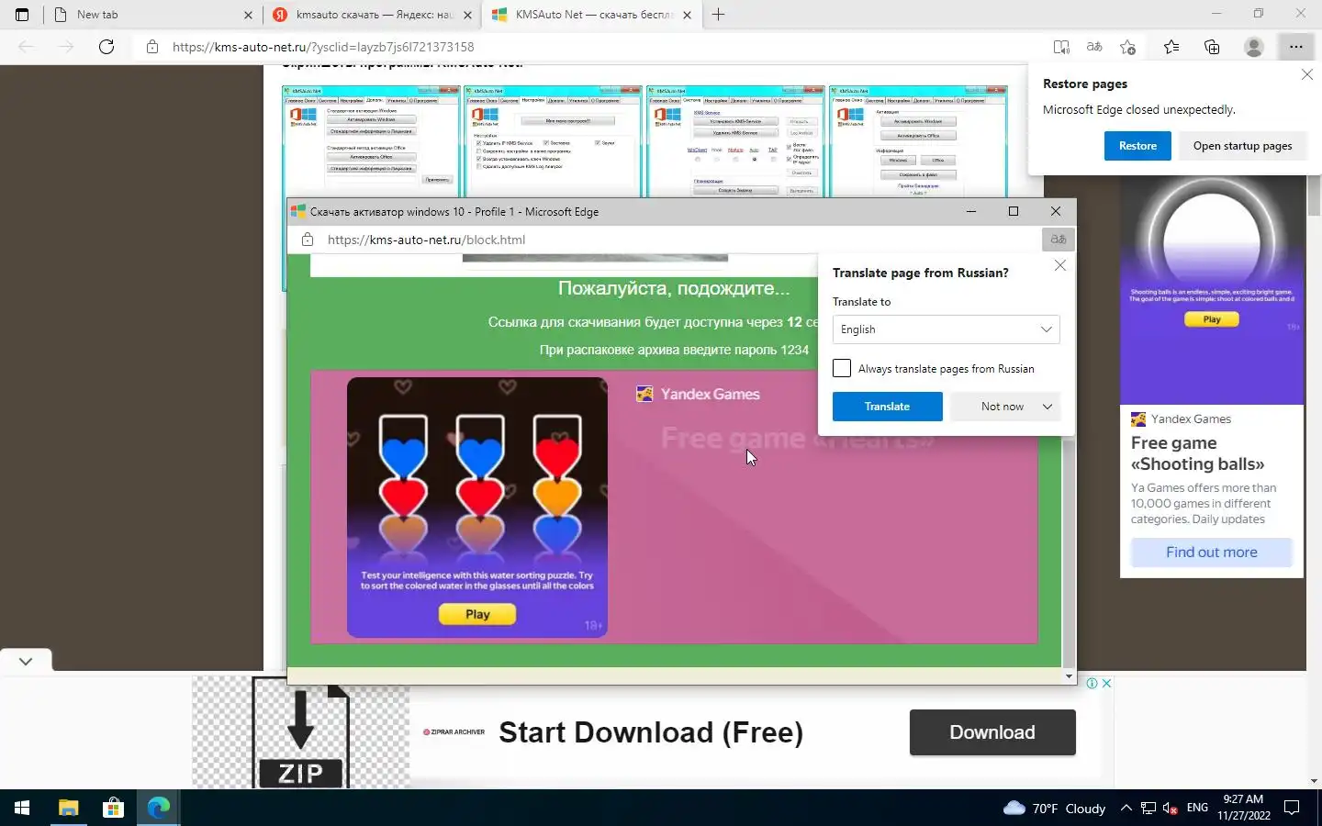Click Play on the hearts game ad
The height and width of the screenshot is (826, 1322).
point(477,614)
